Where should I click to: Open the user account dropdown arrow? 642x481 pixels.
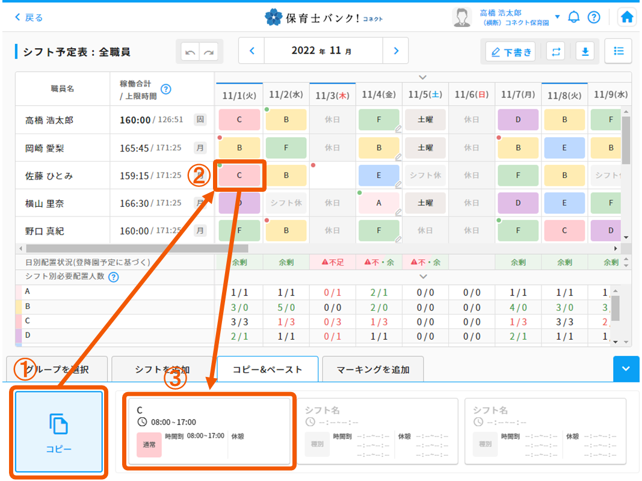557,17
